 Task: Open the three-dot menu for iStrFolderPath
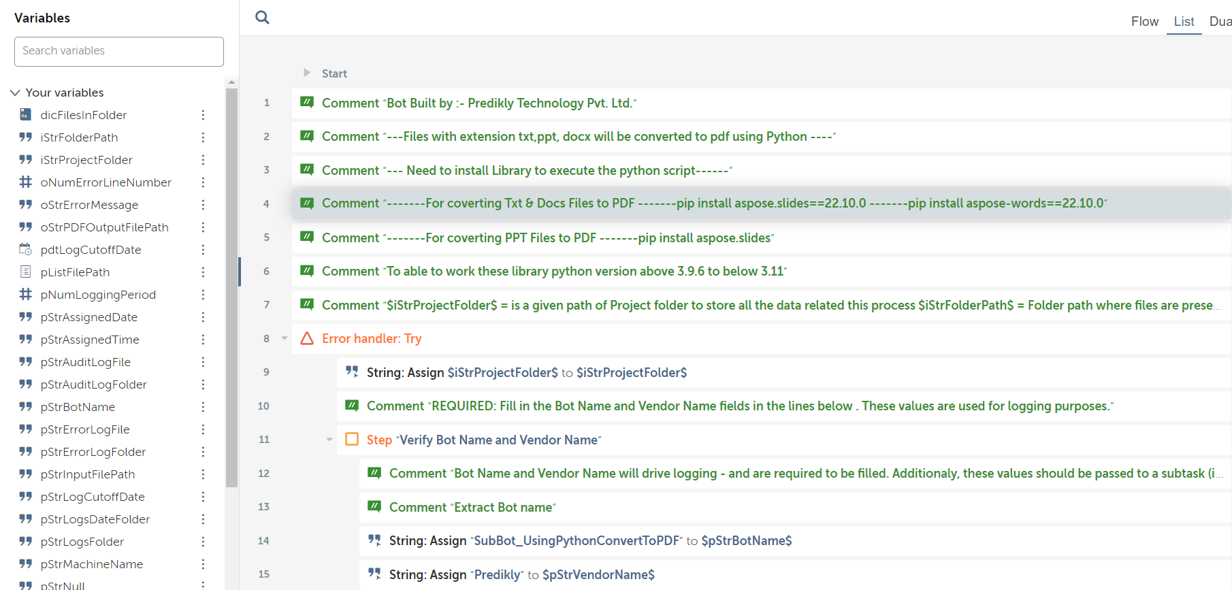click(203, 137)
